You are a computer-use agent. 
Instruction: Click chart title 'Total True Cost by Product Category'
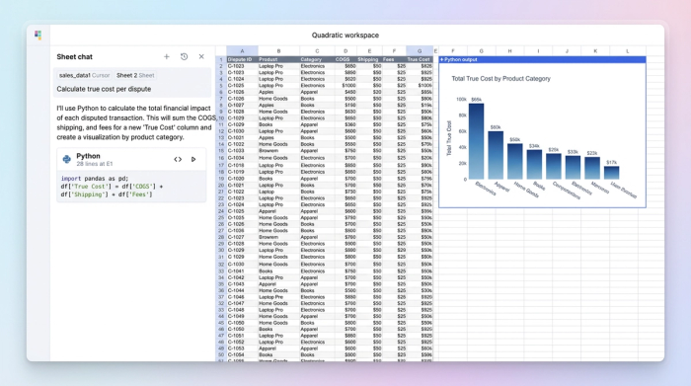[500, 79]
